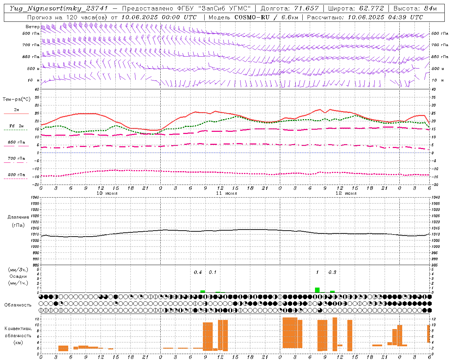Click the tallest green precipitation bar on 12 июня
The image size is (450, 360).
click(x=317, y=290)
